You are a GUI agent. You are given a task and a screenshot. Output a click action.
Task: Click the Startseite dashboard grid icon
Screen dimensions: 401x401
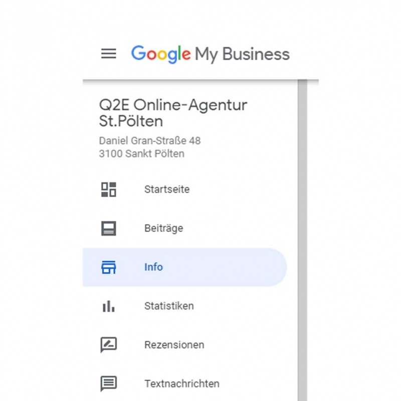pyautogui.click(x=109, y=190)
